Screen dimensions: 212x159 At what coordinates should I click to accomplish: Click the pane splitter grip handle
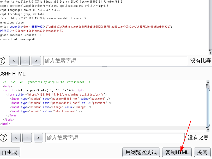coord(105,67)
